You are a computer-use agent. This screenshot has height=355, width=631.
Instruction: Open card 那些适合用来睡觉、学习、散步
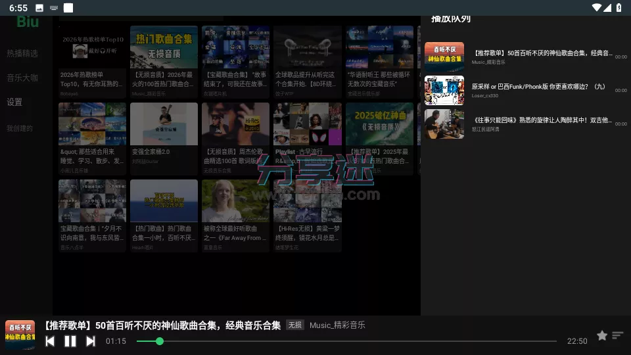coord(92,139)
